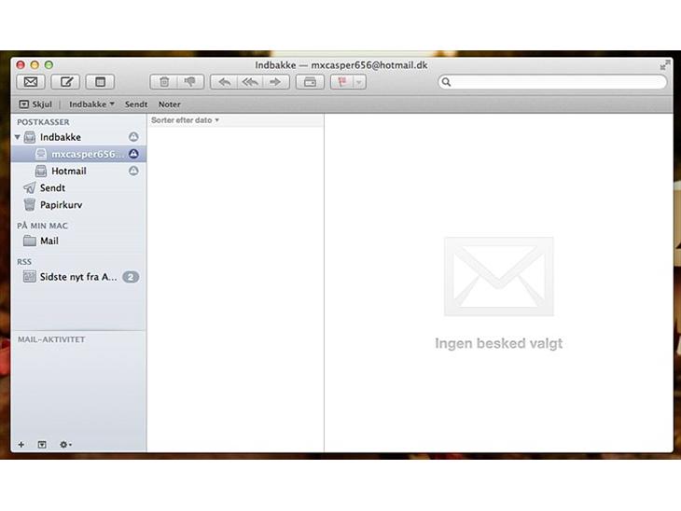The height and width of the screenshot is (511, 681).
Task: Toggle the Skjul mailbox list button
Action: click(x=38, y=104)
